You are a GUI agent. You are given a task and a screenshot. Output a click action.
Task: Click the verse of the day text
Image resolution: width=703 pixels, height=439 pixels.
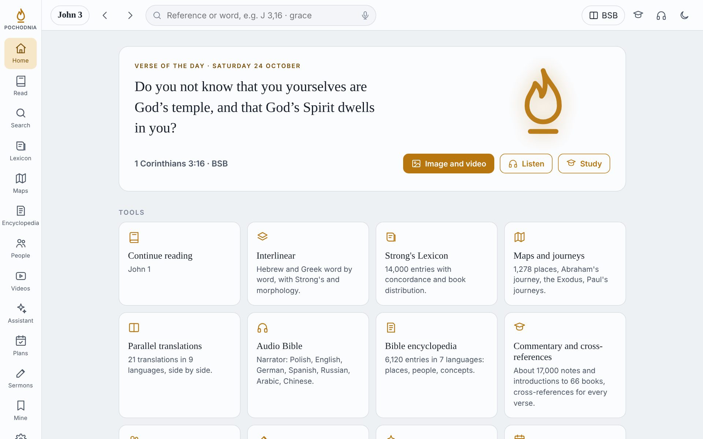(254, 107)
